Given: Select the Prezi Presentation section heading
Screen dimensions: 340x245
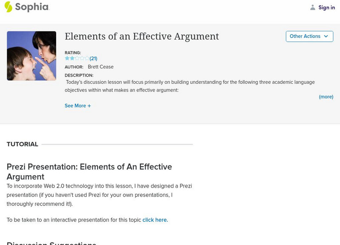Looking at the screenshot, I should click(89, 171).
